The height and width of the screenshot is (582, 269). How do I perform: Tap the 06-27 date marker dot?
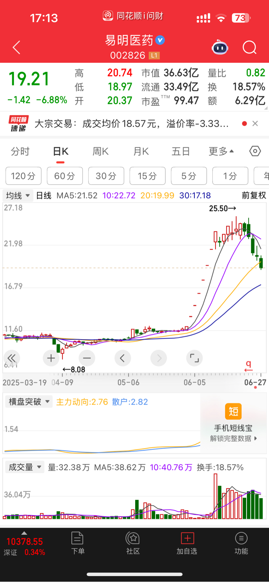coord(255,387)
